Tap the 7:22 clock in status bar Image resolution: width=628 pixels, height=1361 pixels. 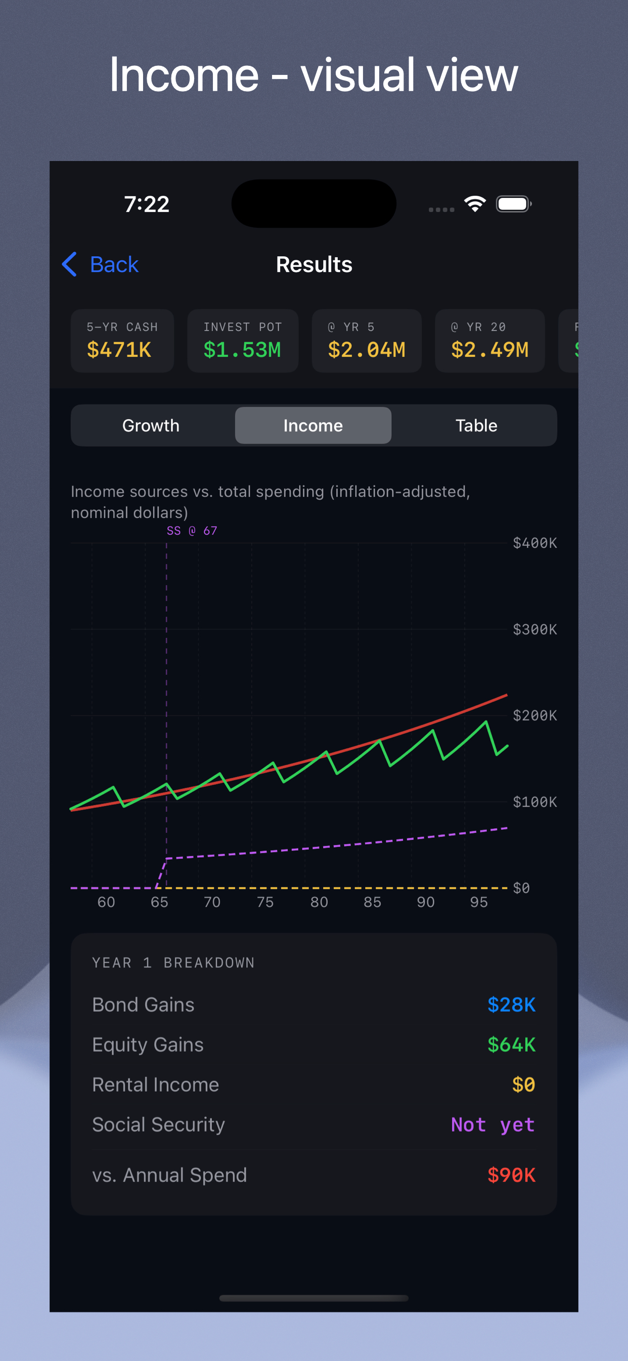(147, 204)
